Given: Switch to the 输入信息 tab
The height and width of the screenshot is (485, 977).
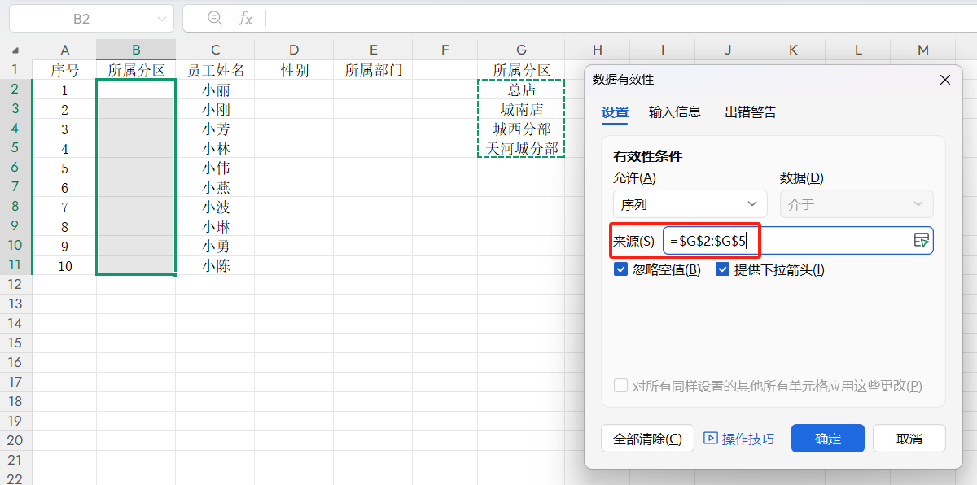Looking at the screenshot, I should [674, 112].
